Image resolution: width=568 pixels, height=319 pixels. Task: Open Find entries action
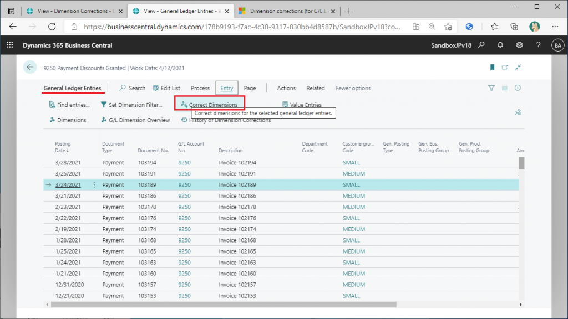tap(69, 105)
